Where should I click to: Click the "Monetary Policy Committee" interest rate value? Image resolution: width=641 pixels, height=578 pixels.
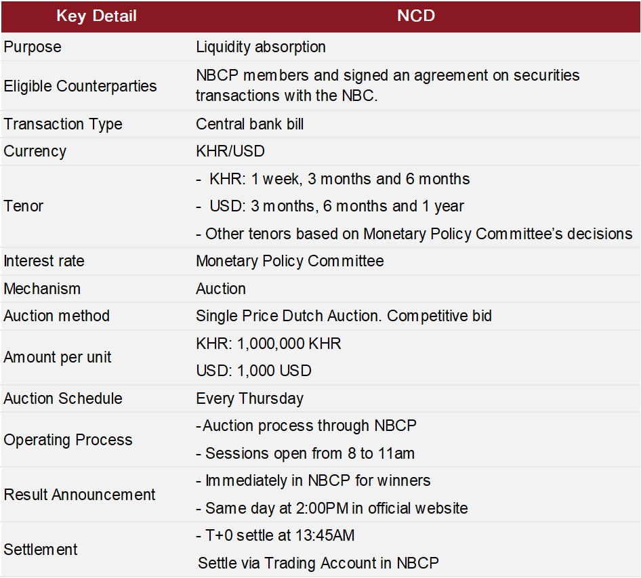click(x=290, y=261)
